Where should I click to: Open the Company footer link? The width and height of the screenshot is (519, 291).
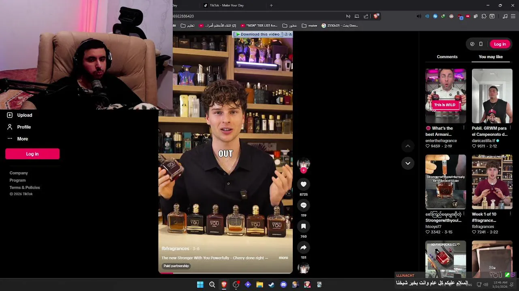click(19, 173)
